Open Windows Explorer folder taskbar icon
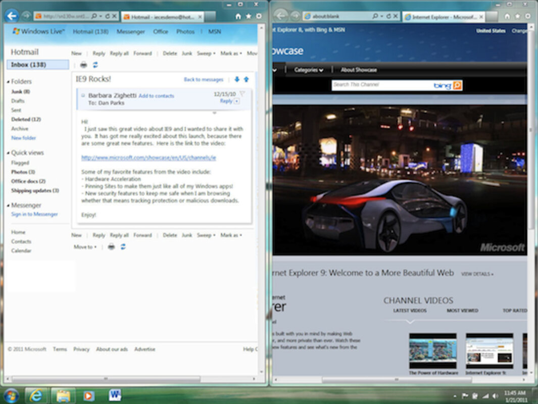 pos(63,396)
